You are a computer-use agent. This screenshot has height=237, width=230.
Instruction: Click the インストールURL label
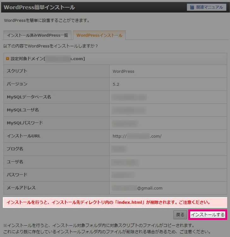24,136
